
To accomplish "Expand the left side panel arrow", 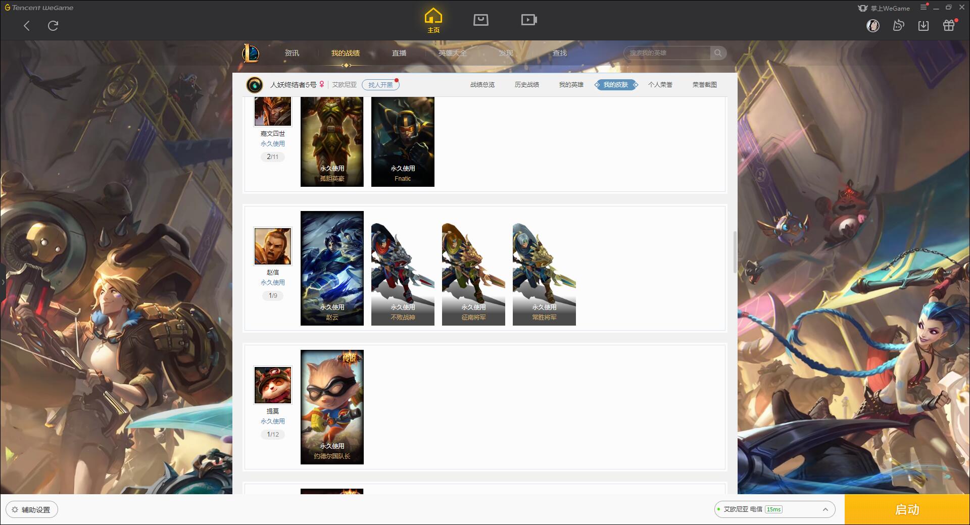I will pyautogui.click(x=3, y=282).
